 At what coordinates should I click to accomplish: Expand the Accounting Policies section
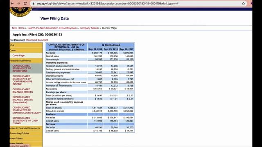click(x=26, y=134)
